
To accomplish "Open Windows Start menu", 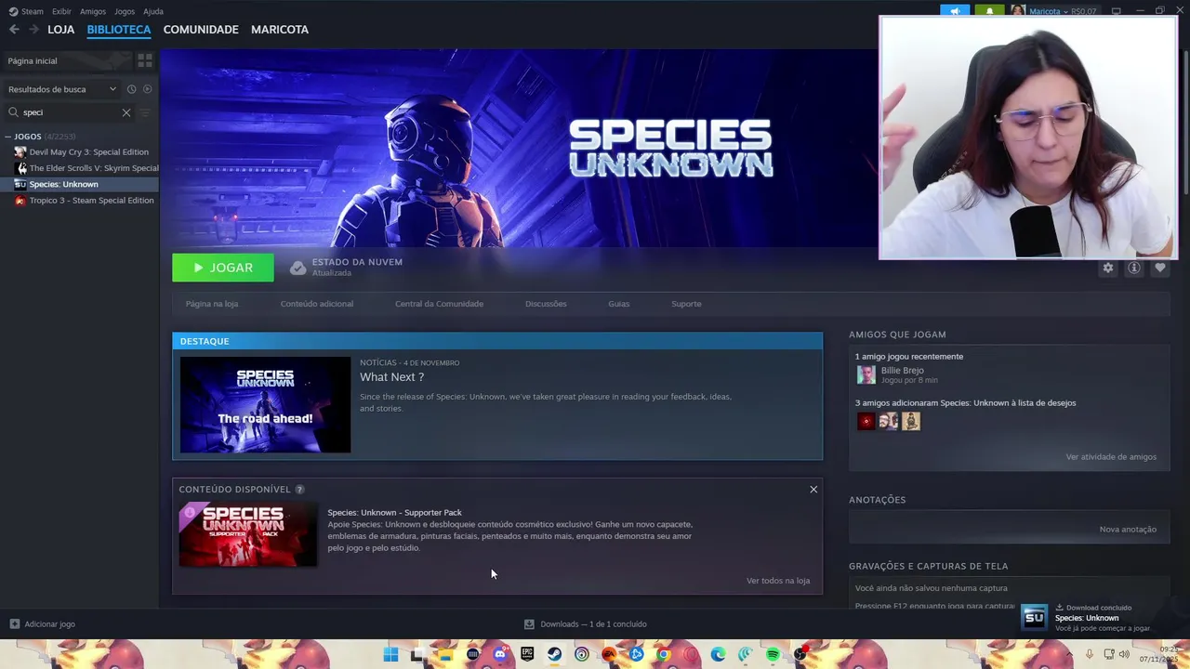I will click(390, 655).
